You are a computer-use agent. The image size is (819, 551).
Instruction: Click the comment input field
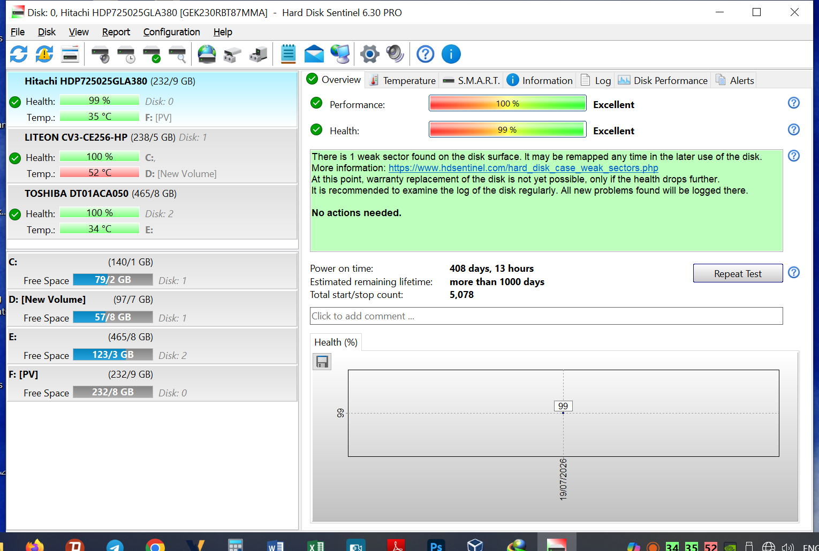pyautogui.click(x=546, y=316)
